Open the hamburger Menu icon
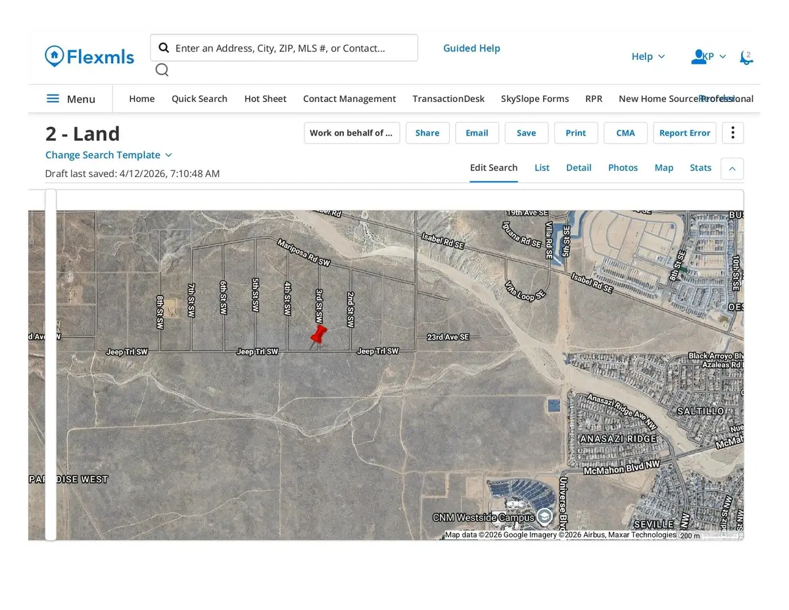The height and width of the screenshot is (610, 789). (x=53, y=99)
